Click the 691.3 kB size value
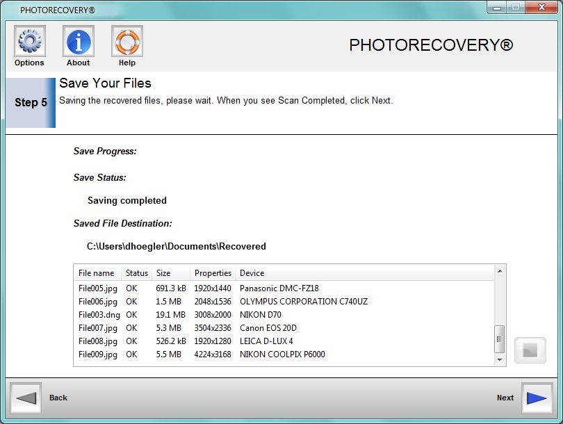The height and width of the screenshot is (424, 563). point(171,288)
